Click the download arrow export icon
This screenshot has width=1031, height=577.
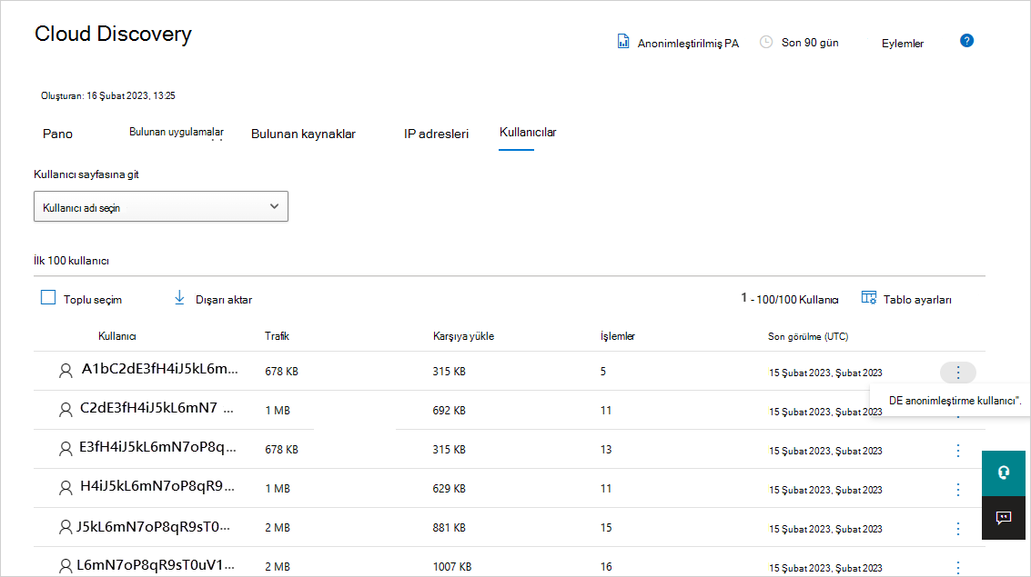pos(179,298)
